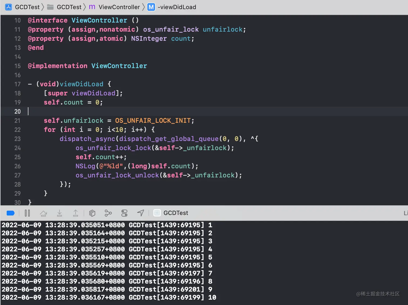Open the GCDTest project breadcrumb item
408x305 pixels.
click(x=27, y=7)
